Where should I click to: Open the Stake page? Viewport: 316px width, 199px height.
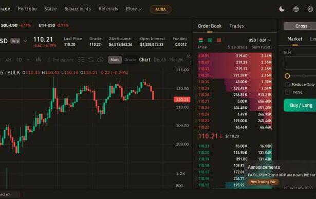[x=50, y=9]
